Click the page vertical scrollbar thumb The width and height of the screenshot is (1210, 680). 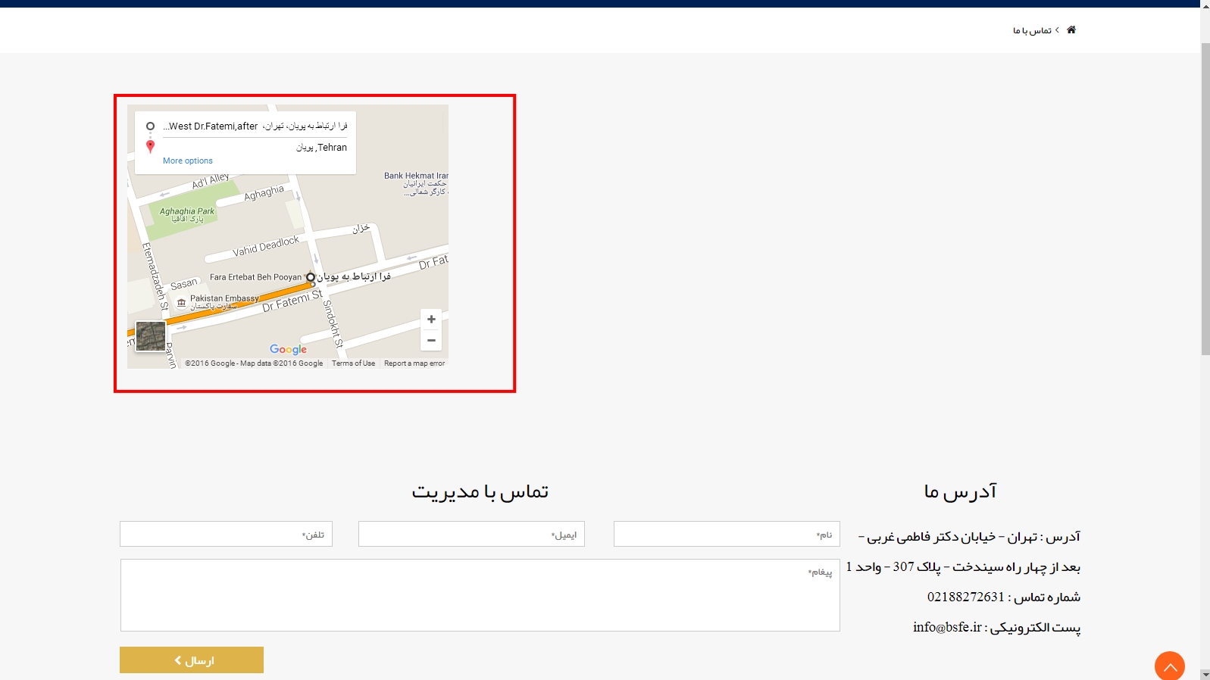1205,199
